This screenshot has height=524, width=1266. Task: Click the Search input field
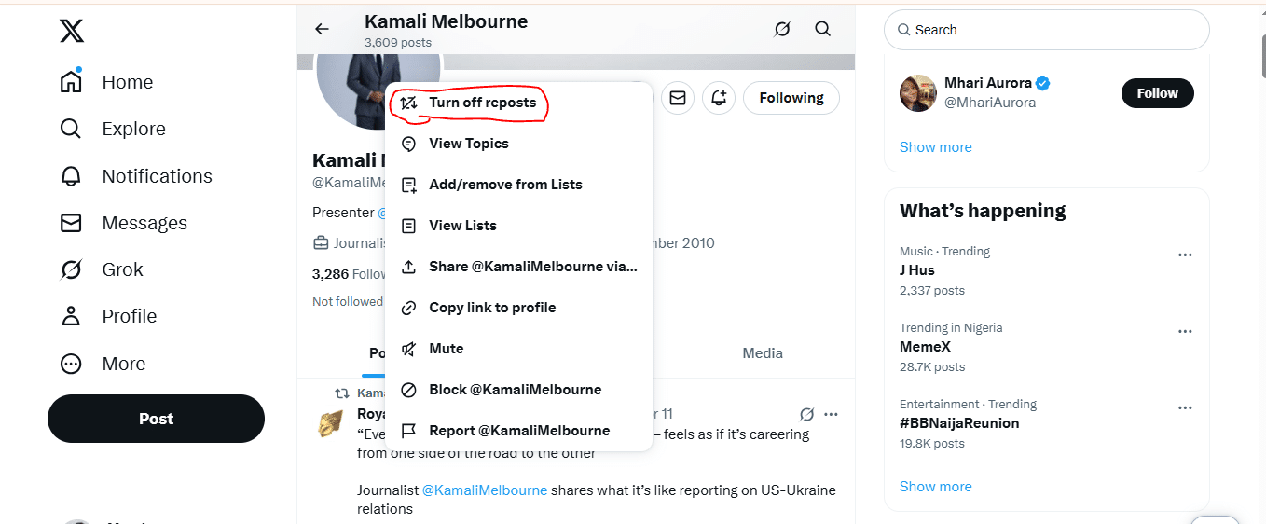tap(1053, 30)
